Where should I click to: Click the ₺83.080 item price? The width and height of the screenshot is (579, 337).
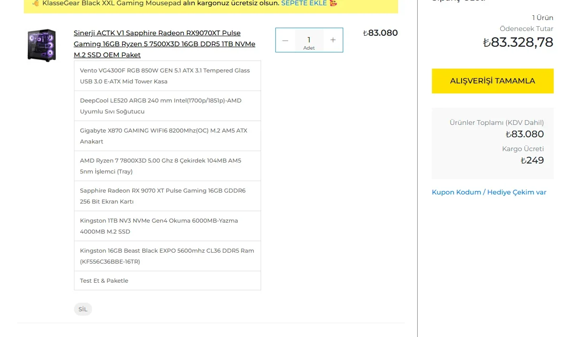(380, 33)
